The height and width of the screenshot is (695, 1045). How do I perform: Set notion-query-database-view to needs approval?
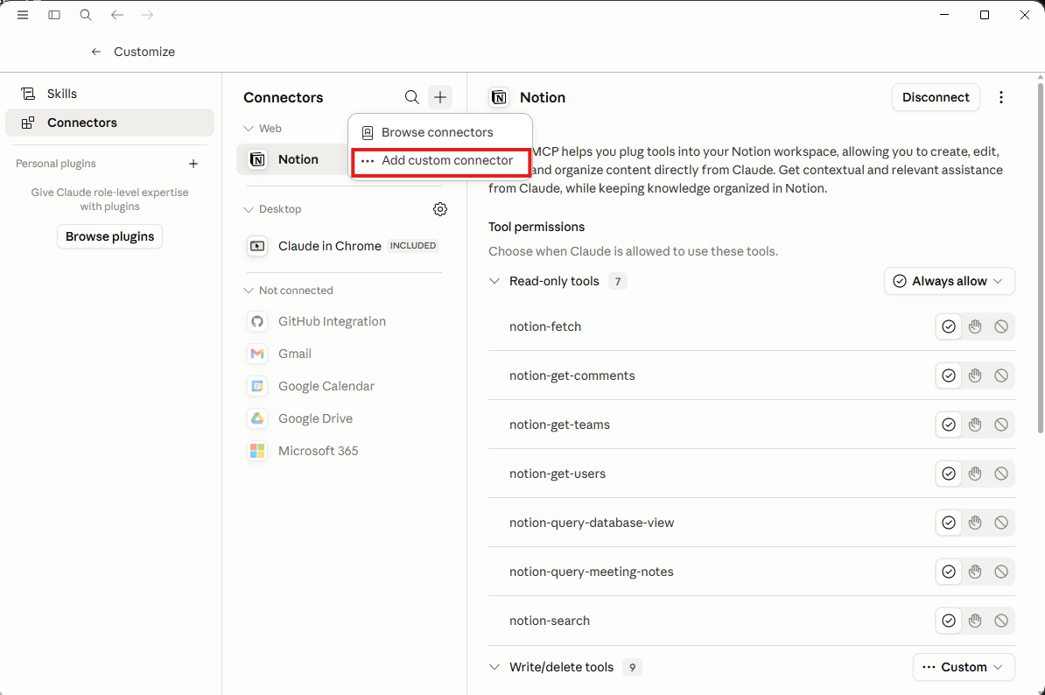(x=975, y=523)
